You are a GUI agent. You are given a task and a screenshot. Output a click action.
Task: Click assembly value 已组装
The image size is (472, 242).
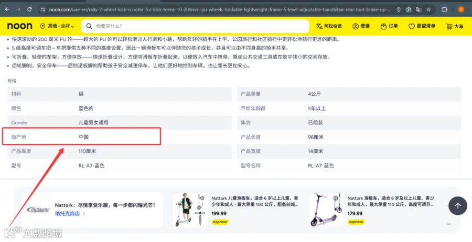[x=316, y=123]
